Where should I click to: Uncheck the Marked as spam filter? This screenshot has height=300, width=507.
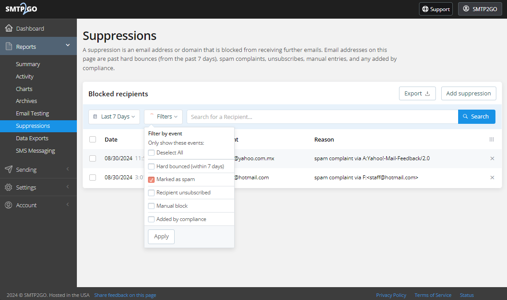click(x=151, y=179)
